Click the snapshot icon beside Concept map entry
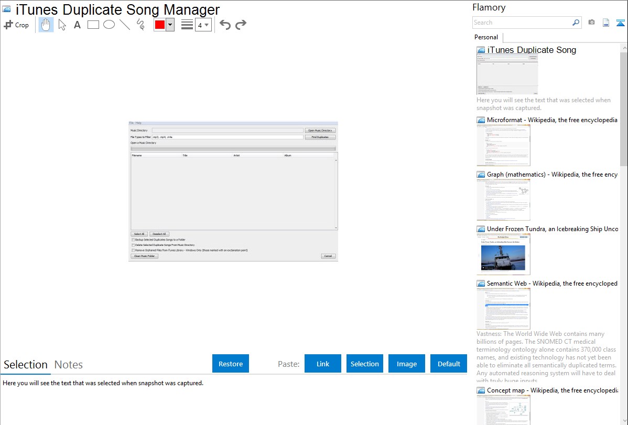Screen dimensions: 628x425 click(481, 390)
